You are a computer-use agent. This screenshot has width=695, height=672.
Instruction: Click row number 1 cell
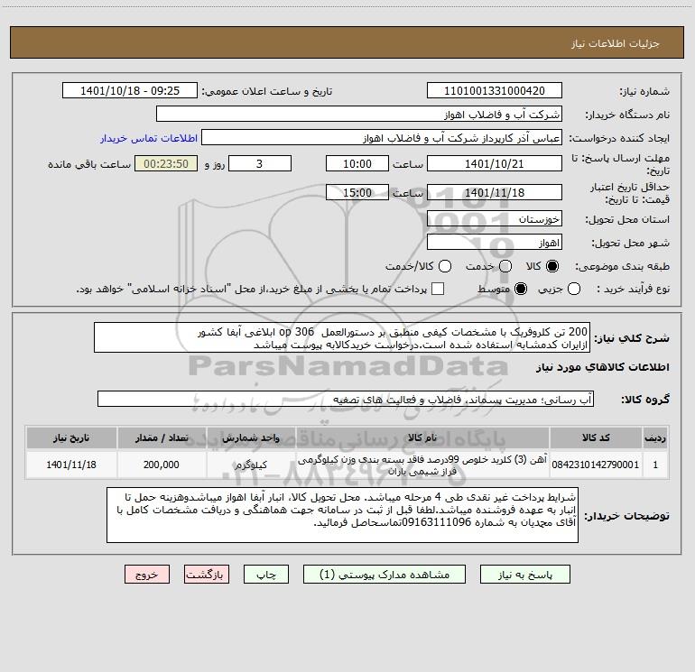[x=655, y=465]
